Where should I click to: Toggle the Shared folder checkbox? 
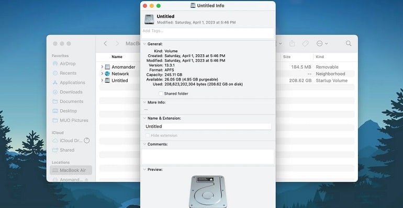point(161,94)
